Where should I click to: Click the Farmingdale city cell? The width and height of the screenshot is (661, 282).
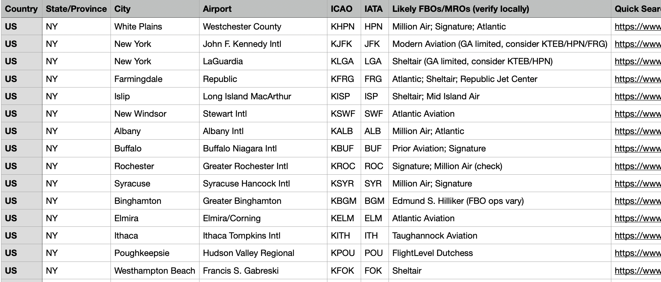pyautogui.click(x=155, y=79)
